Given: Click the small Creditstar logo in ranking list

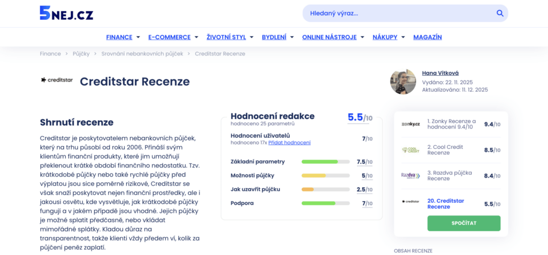Looking at the screenshot, I should click(x=411, y=202).
